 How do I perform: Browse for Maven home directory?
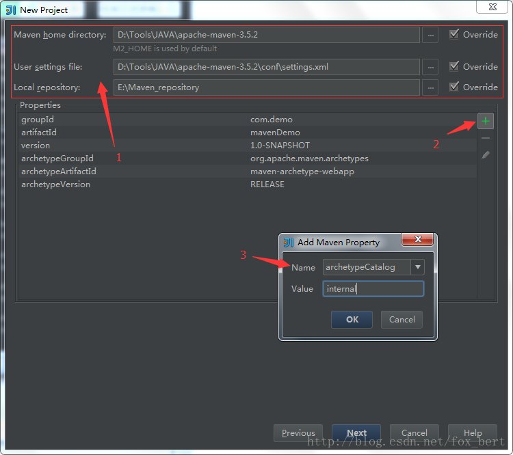click(430, 35)
